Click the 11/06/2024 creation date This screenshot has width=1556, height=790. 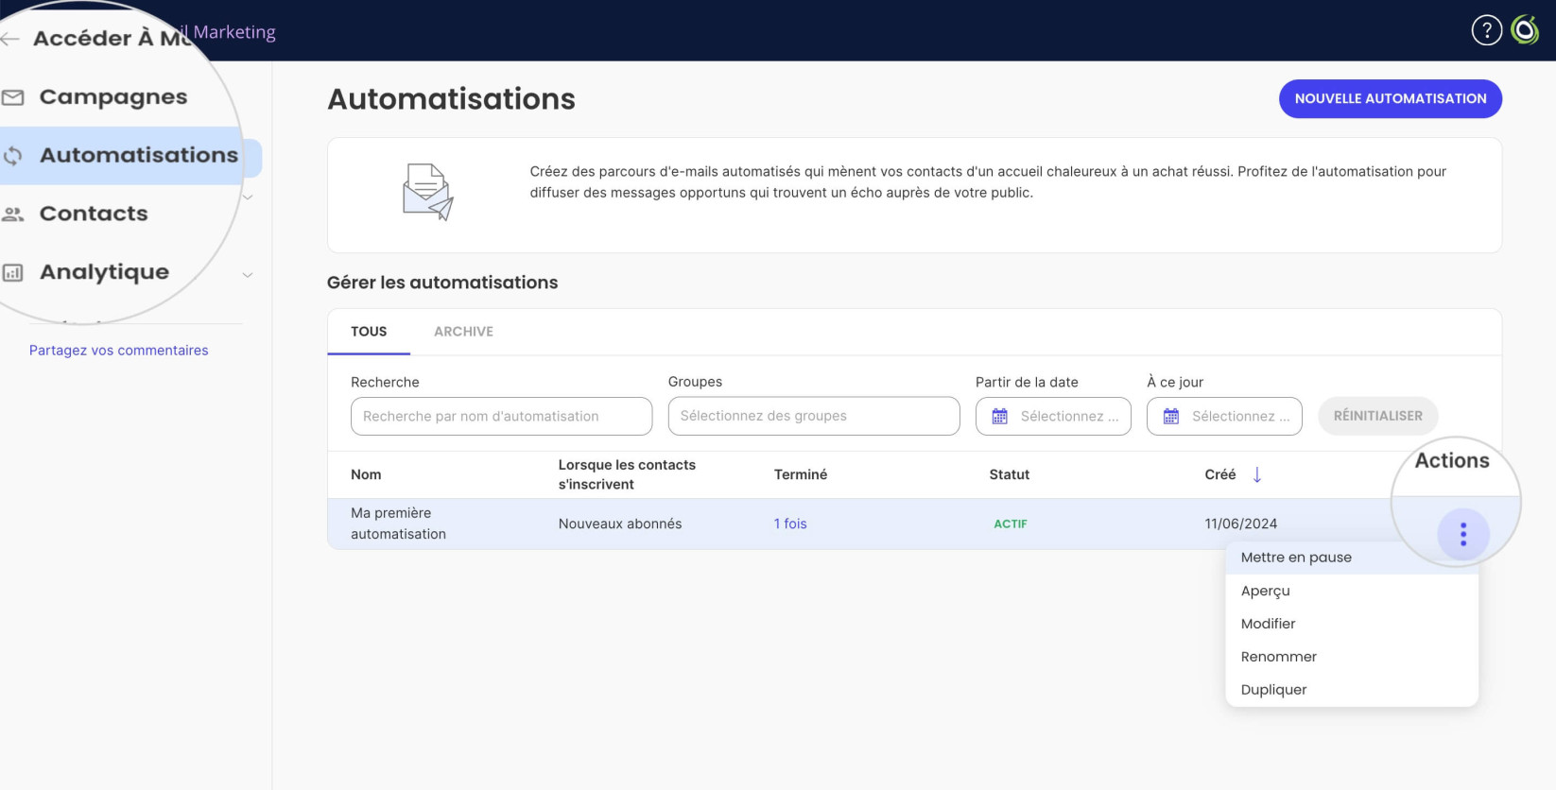click(1240, 524)
